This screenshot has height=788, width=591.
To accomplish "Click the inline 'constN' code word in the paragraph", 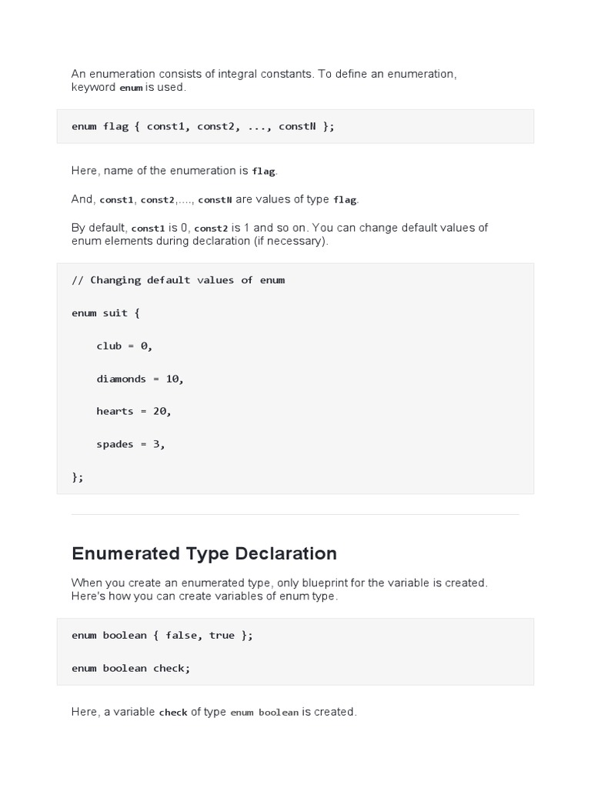I will point(215,200).
